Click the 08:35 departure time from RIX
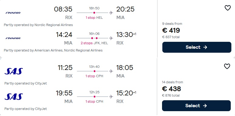The width and height of the screenshot is (235, 116). tap(63, 9)
